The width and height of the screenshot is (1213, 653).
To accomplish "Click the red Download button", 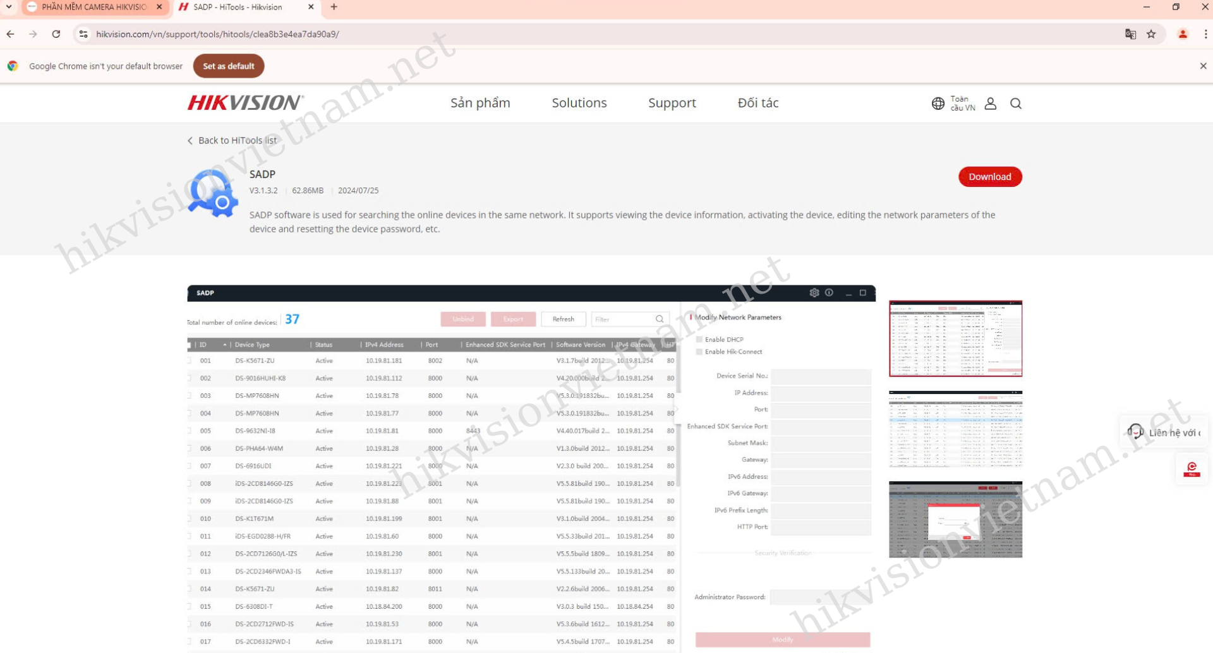I will (989, 177).
